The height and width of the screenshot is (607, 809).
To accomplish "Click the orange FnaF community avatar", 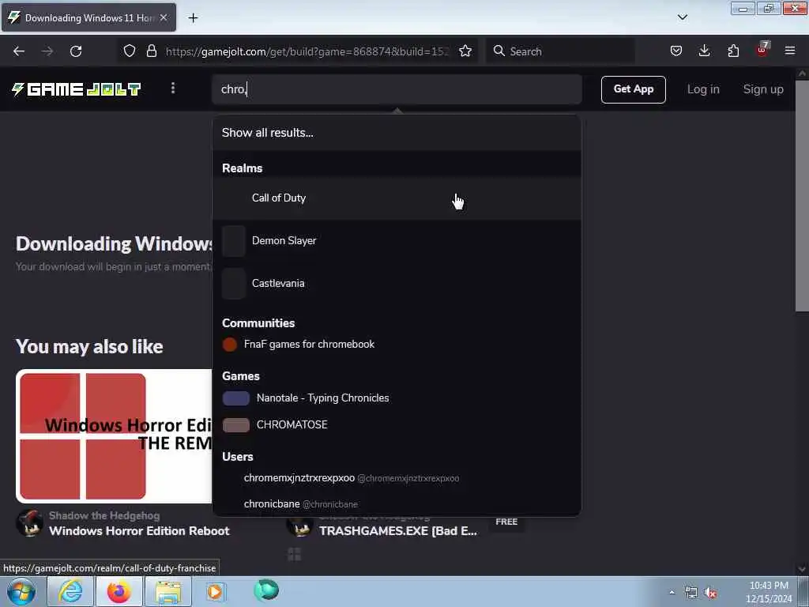I will 230,345.
